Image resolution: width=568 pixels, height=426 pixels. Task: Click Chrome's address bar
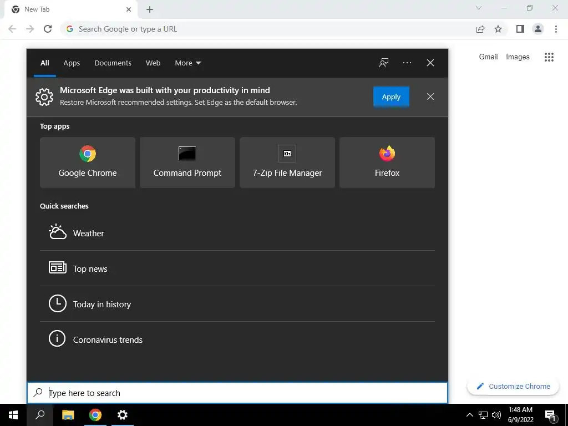pos(268,29)
